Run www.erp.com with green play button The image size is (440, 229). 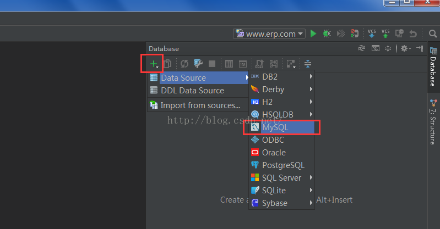313,34
